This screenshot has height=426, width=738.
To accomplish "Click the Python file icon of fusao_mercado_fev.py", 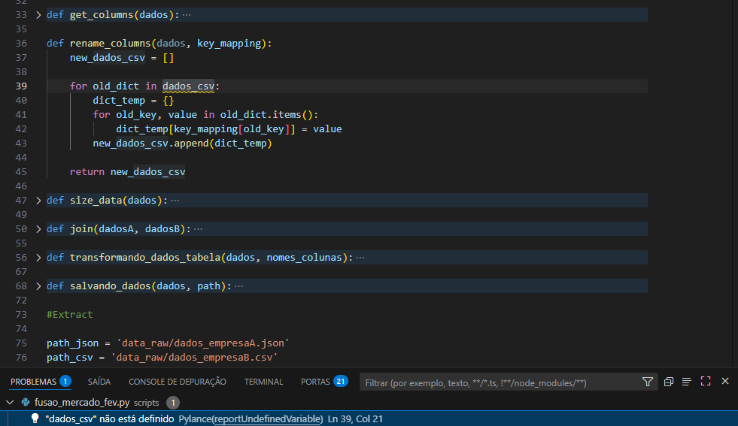I will [26, 403].
